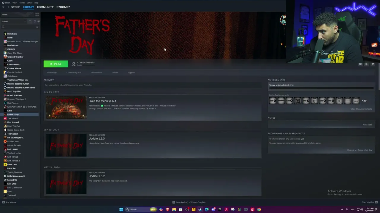Click the library search magnifier icon

tap(3, 27)
